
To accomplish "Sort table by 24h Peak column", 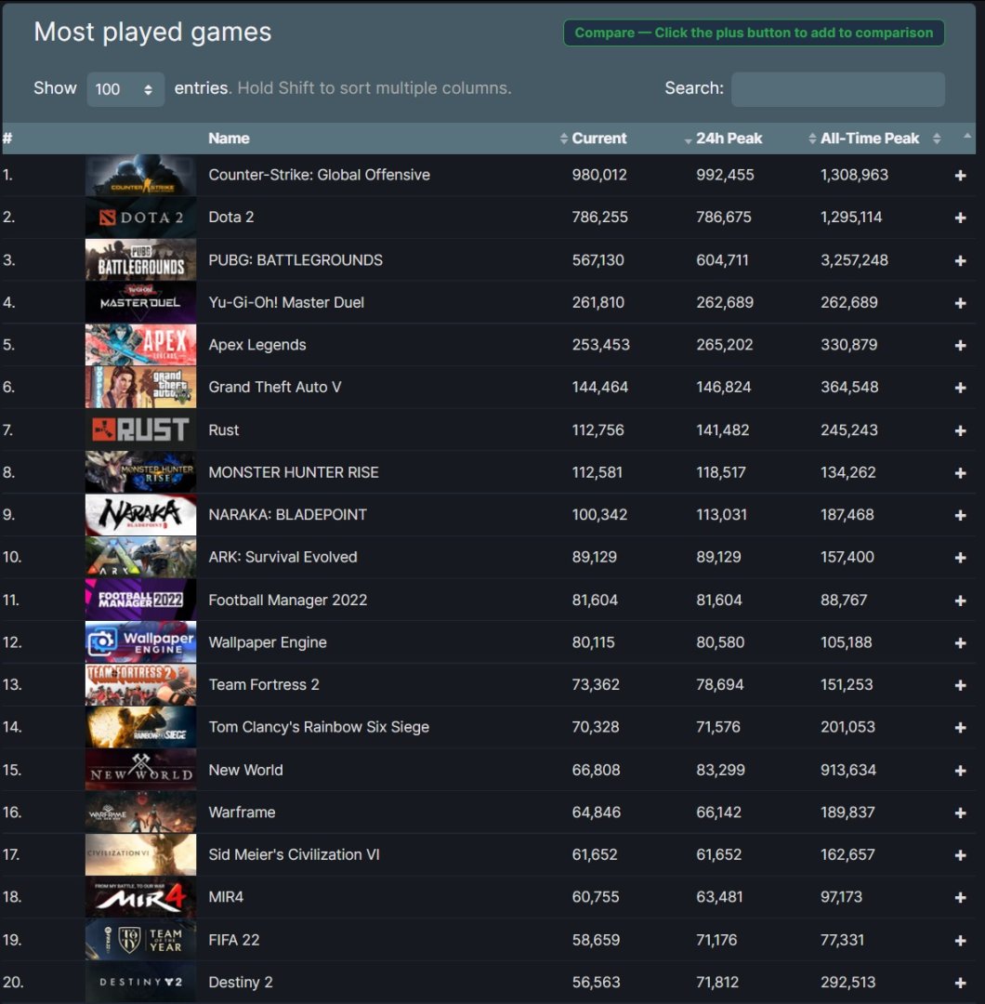I will [729, 139].
